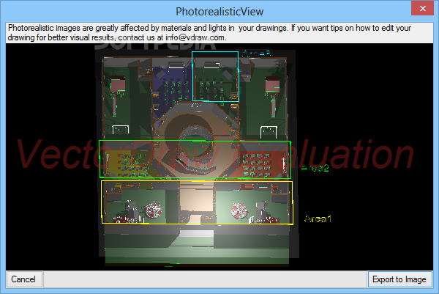The height and width of the screenshot is (294, 439).
Task: Click the yellow Area1 label
Action: point(318,218)
